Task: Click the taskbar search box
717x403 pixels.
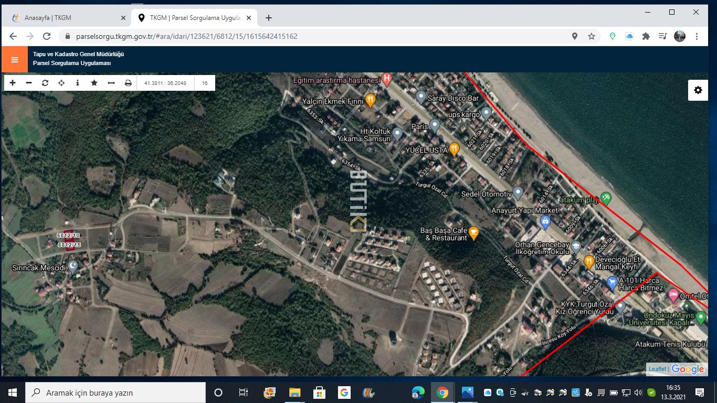Action: pos(115,392)
